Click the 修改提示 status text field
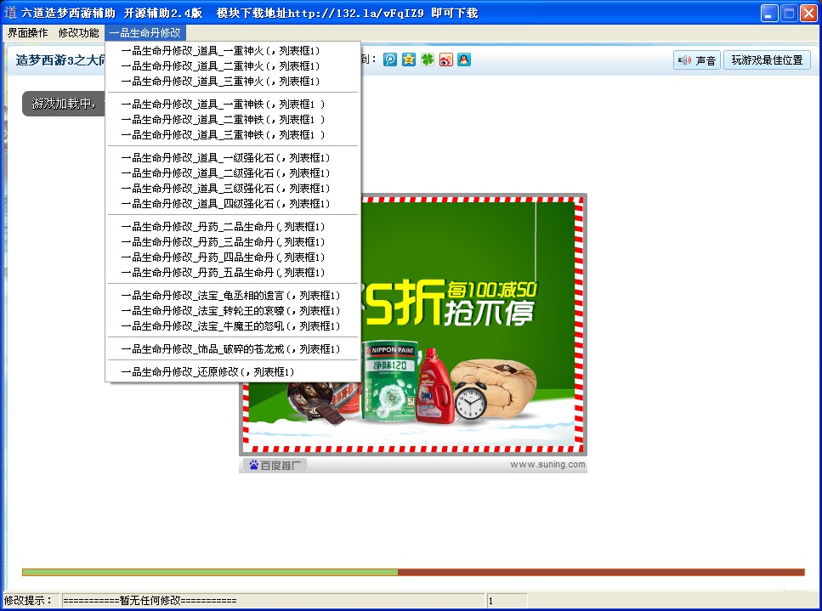This screenshot has width=822, height=611. click(x=273, y=601)
